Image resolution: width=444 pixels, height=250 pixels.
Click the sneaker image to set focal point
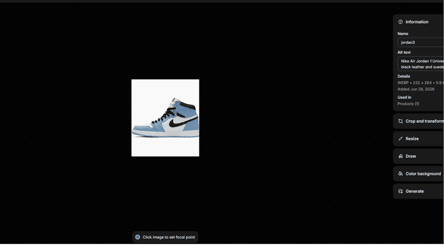click(165, 117)
